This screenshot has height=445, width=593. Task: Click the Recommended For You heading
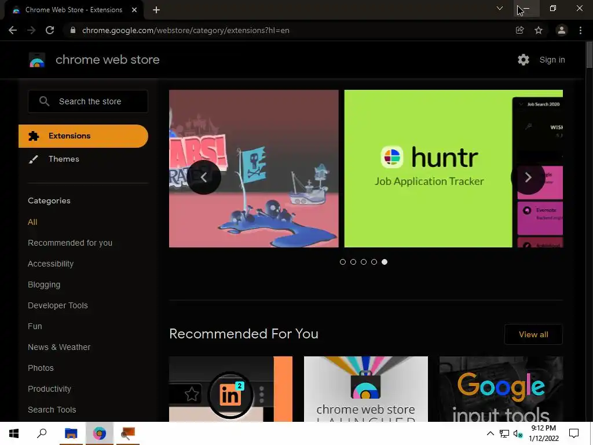(x=244, y=334)
